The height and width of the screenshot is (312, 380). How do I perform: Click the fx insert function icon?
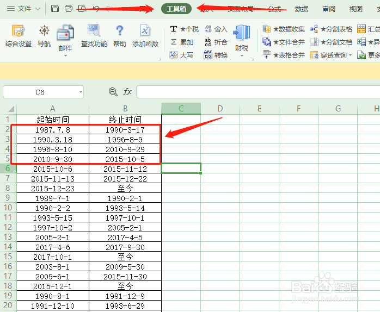point(127,92)
